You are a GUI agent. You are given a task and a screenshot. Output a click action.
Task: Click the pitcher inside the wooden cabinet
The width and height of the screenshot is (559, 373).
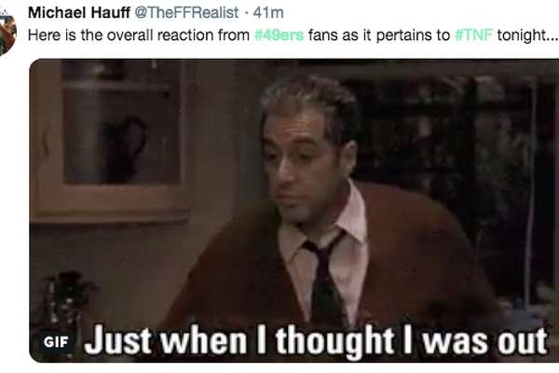click(x=125, y=150)
